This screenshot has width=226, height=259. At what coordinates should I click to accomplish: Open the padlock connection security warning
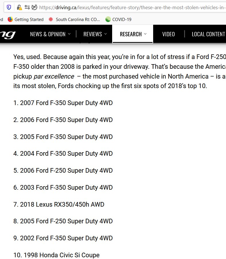[x=19, y=7]
